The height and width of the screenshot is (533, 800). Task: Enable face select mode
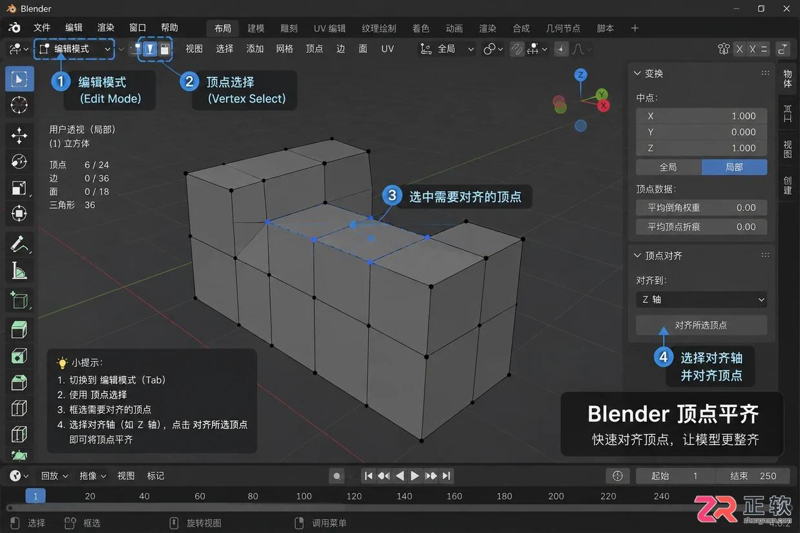165,49
